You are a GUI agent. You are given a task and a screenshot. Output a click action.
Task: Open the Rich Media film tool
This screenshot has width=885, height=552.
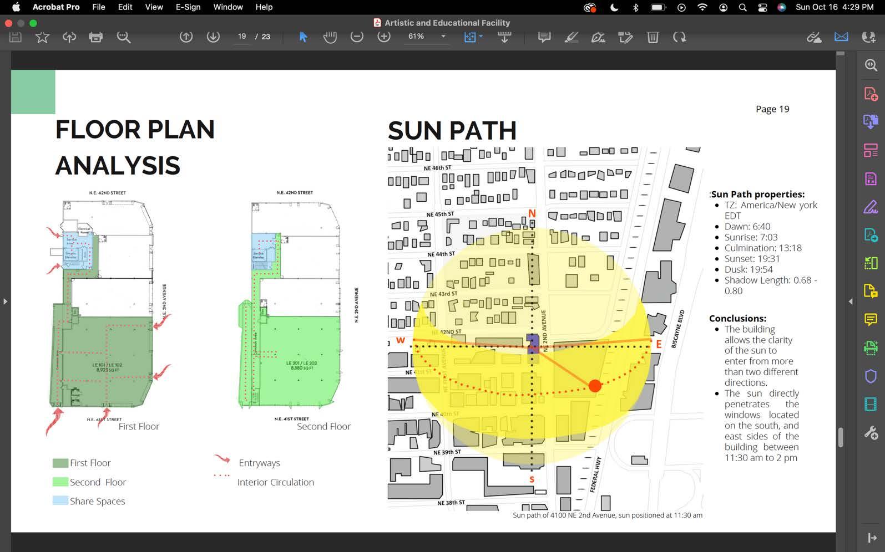click(871, 405)
